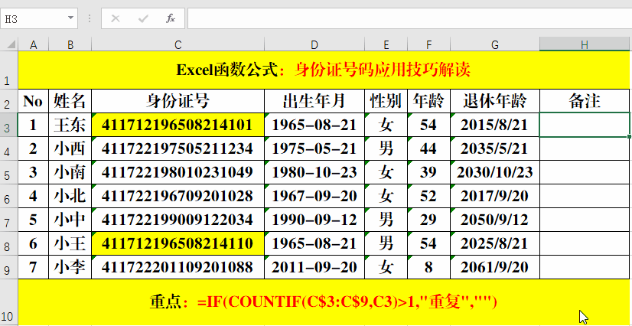Select retirement date '2017/9/20'
Image resolution: width=632 pixels, height=326 pixels.
pyautogui.click(x=495, y=196)
